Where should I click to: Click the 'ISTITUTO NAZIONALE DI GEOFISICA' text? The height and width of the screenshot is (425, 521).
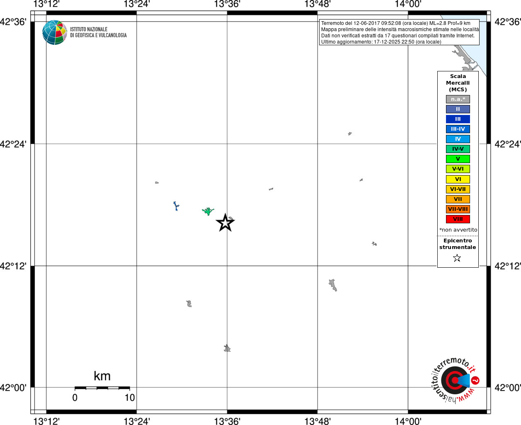98,32
